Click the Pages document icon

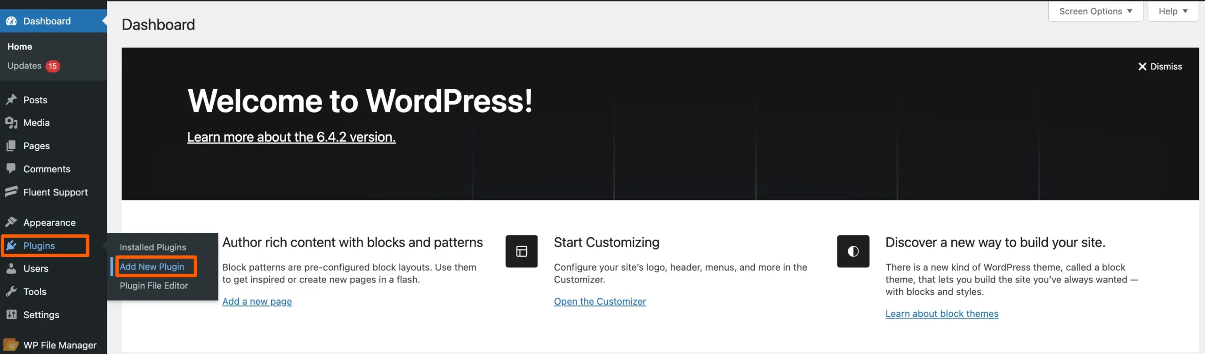(12, 145)
